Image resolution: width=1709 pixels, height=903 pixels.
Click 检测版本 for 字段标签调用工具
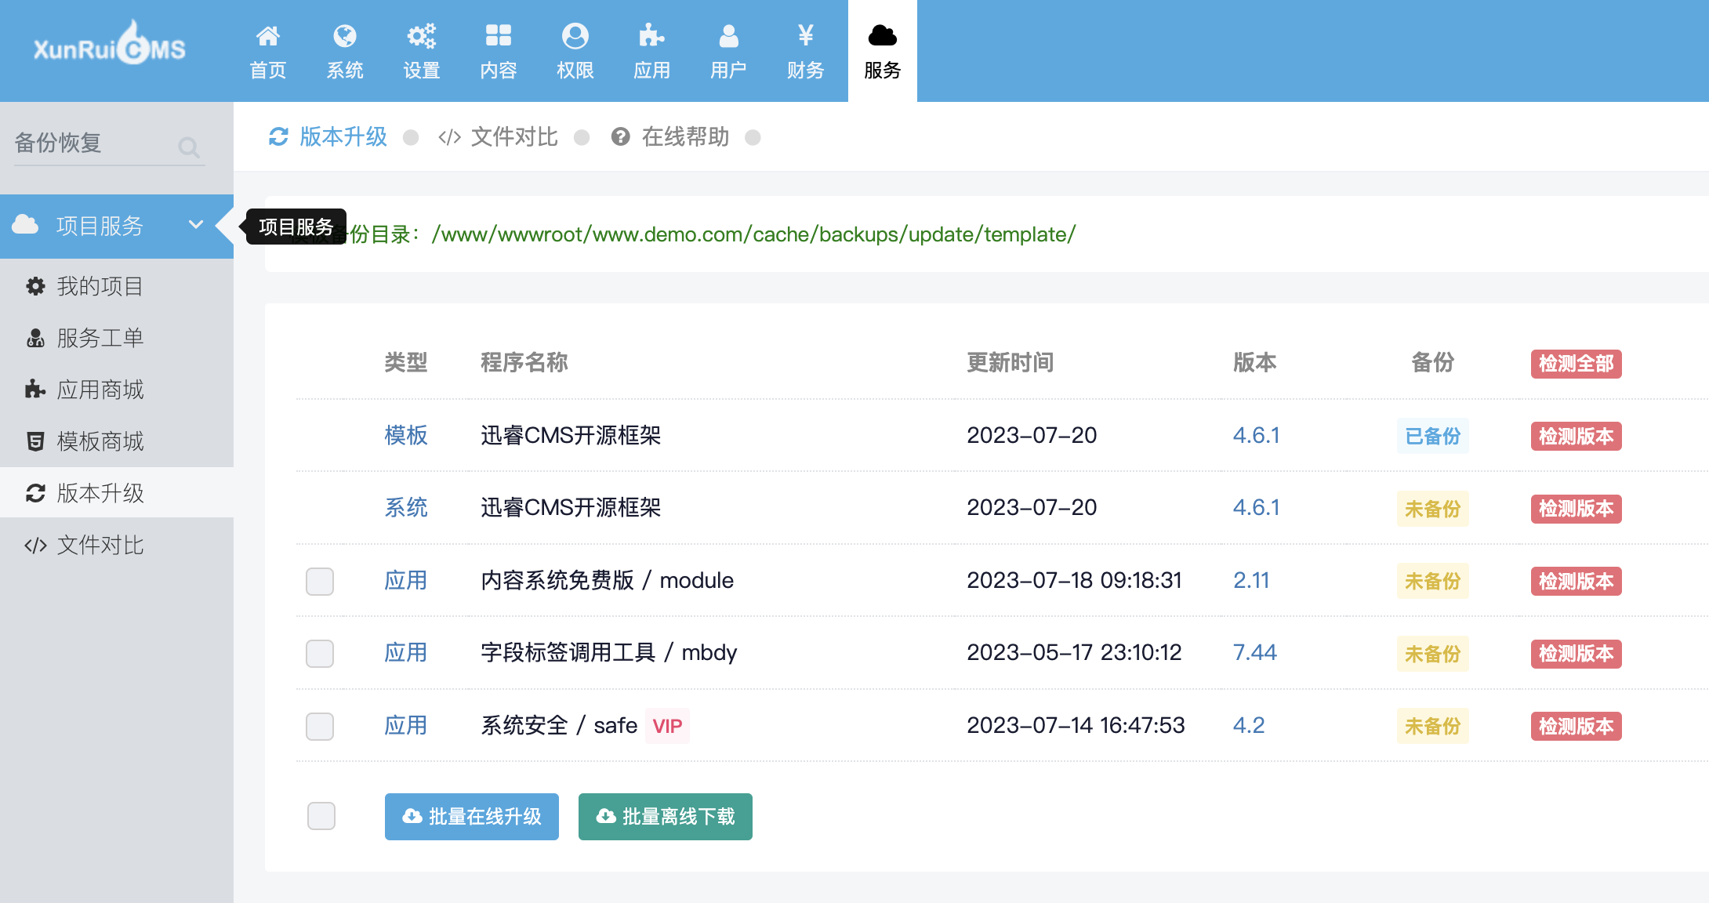[1576, 654]
